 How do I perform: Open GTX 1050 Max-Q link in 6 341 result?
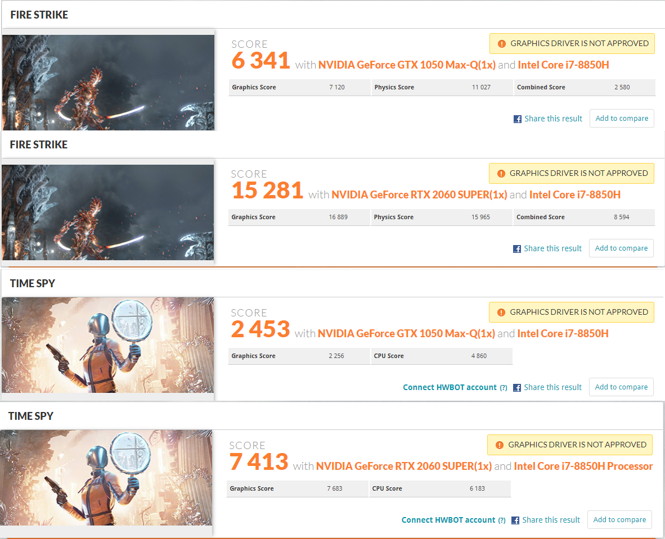pos(407,65)
